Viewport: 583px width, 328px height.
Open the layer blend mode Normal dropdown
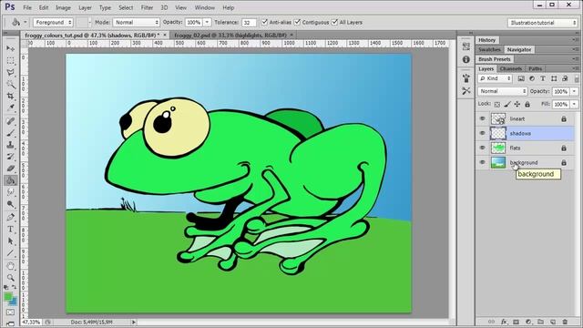click(503, 91)
